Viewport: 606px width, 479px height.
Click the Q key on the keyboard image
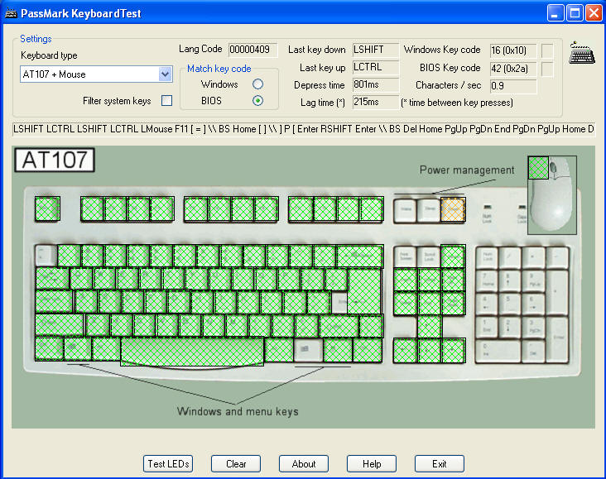coord(81,279)
